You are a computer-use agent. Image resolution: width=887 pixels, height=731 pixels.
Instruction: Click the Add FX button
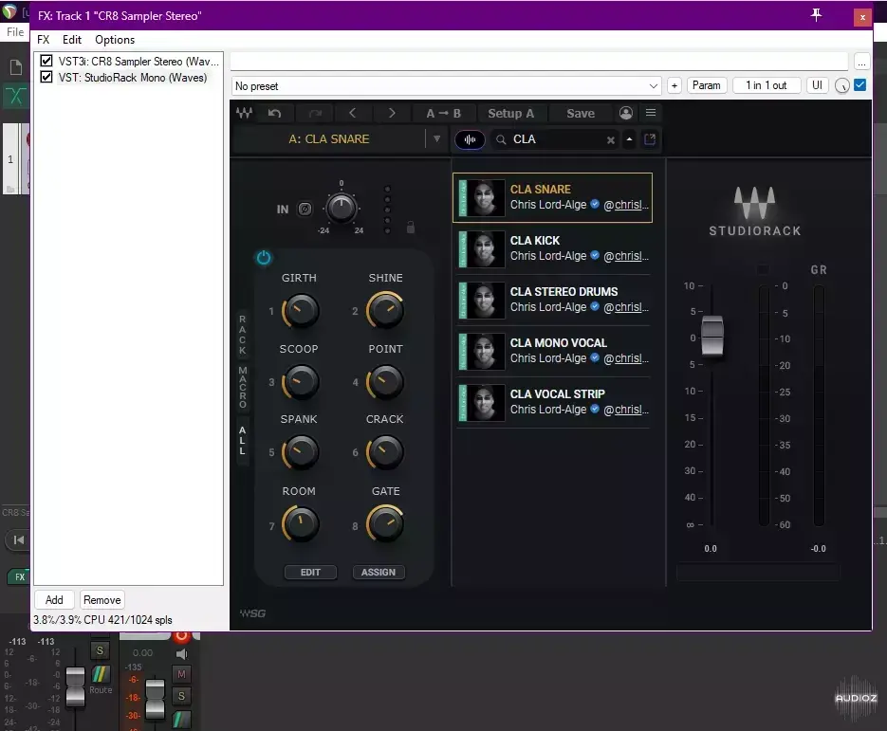pos(54,600)
